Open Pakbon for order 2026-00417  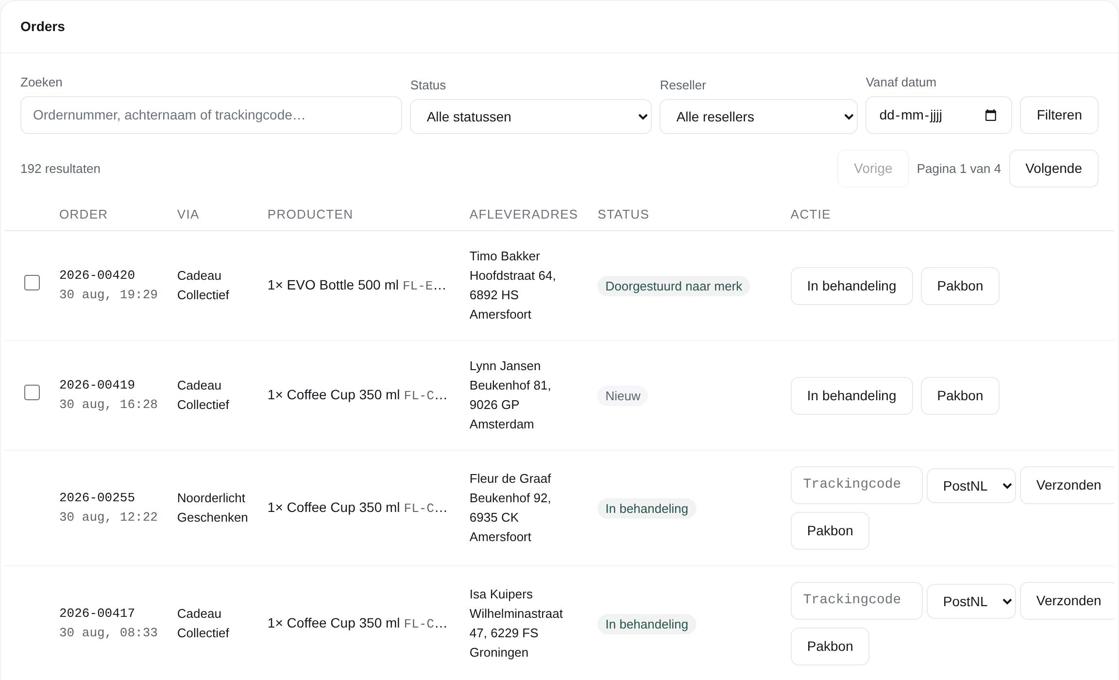click(830, 646)
